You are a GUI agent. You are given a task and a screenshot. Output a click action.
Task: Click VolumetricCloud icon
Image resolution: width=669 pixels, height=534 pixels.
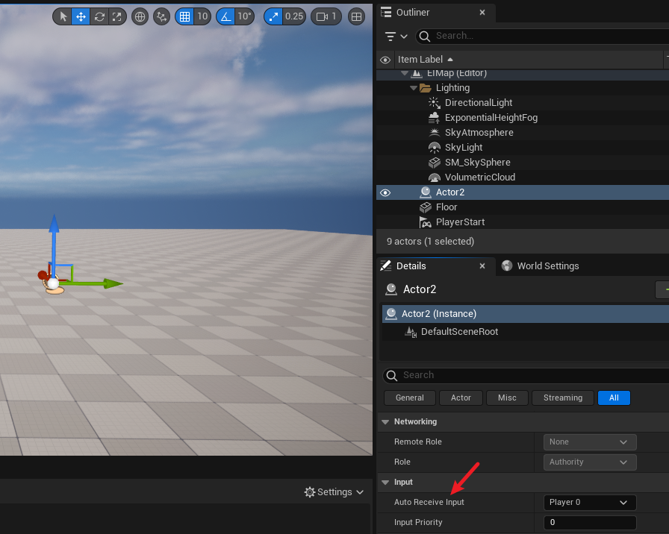click(x=434, y=178)
